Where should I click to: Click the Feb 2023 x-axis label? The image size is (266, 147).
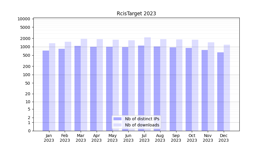65,138
